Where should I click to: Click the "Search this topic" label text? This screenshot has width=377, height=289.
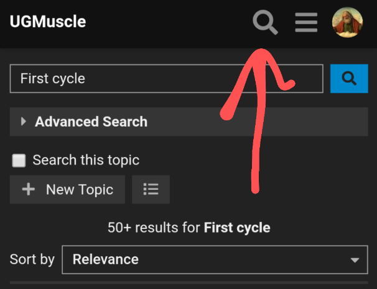click(86, 160)
